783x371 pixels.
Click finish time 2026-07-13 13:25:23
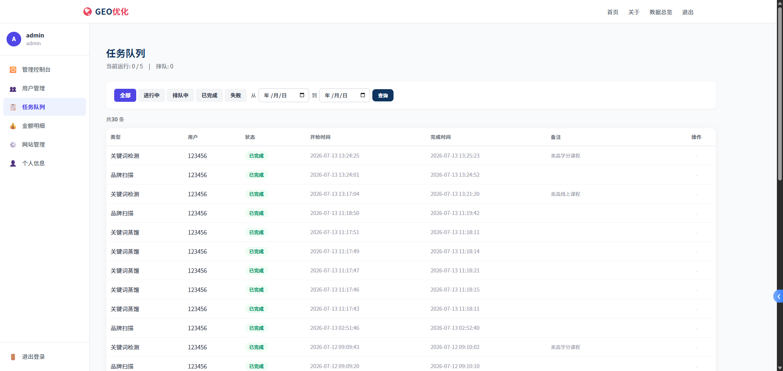455,156
